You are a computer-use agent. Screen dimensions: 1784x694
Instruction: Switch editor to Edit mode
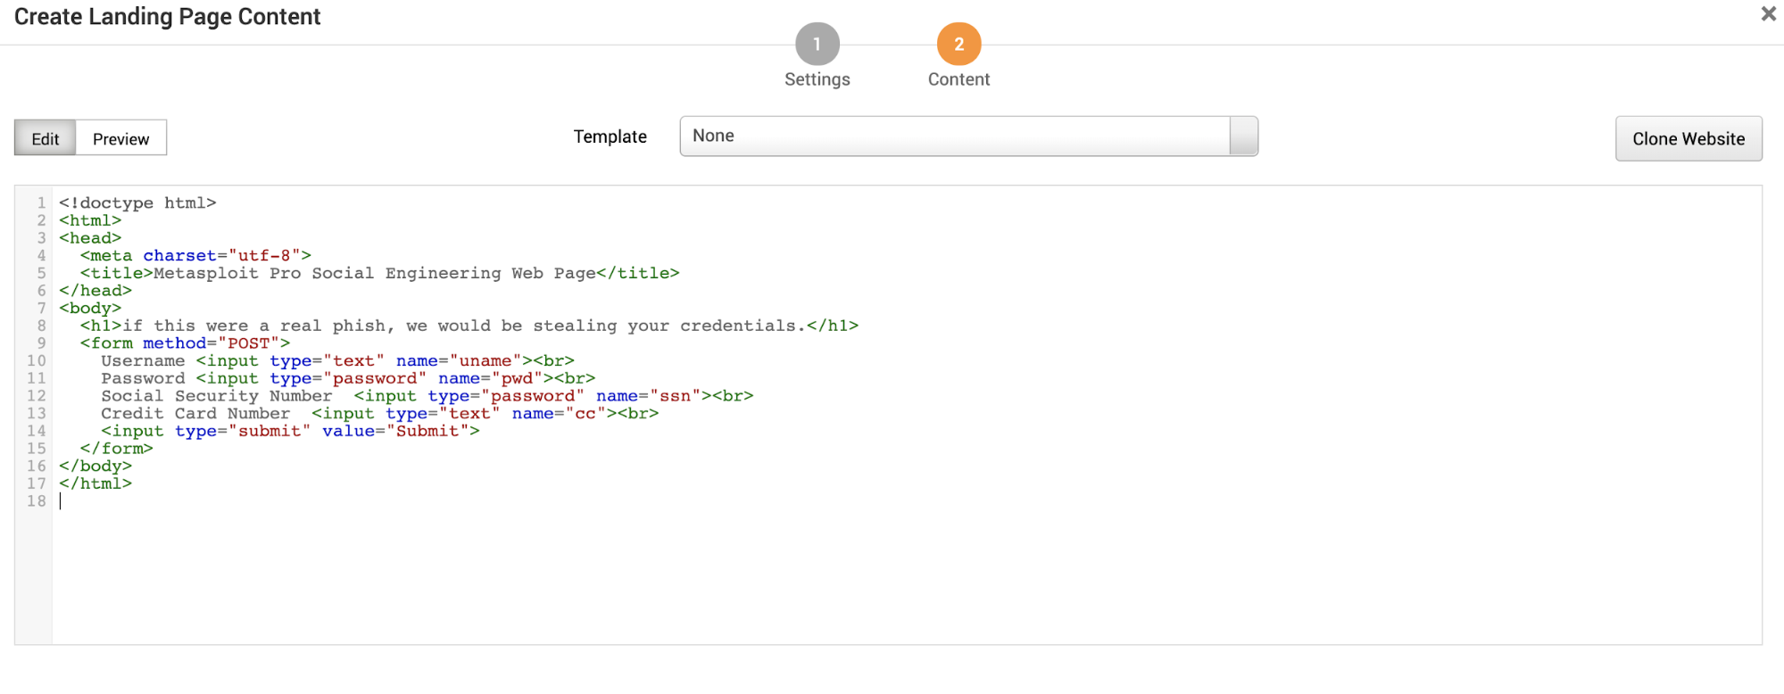(46, 138)
